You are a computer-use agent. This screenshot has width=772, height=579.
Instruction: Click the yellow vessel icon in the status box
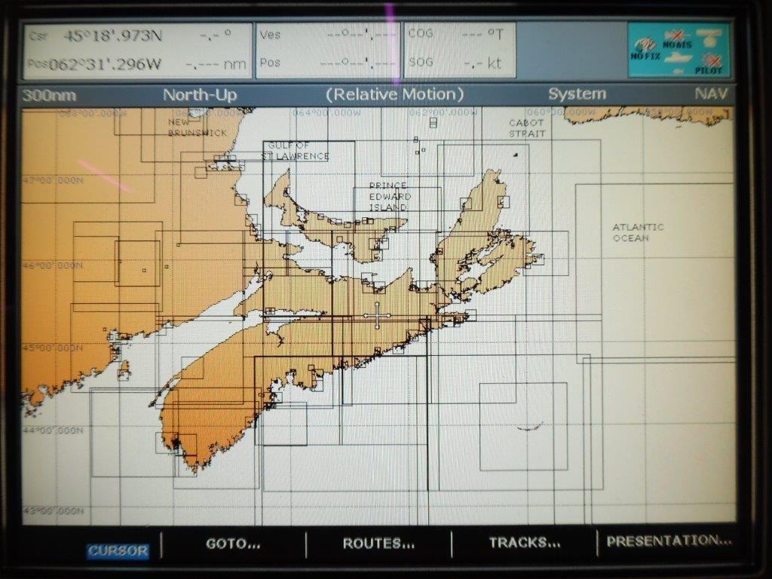(677, 57)
